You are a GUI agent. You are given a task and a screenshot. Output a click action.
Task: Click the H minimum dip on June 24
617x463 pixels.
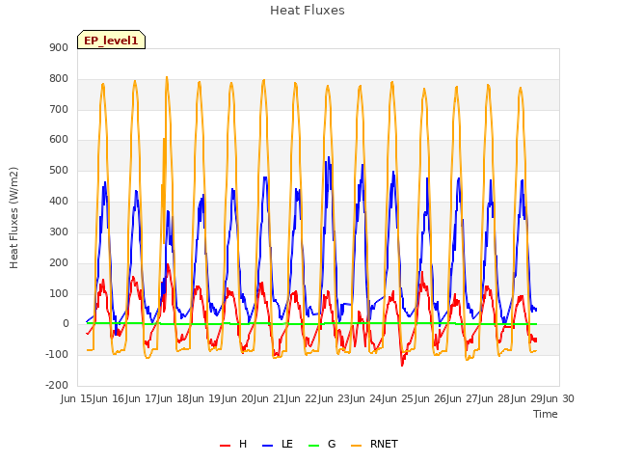pyautogui.click(x=402, y=366)
